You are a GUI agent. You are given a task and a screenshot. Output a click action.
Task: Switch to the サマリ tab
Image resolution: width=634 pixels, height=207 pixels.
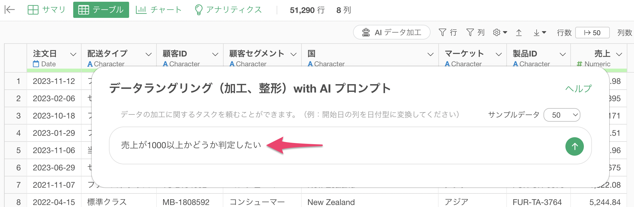point(47,10)
